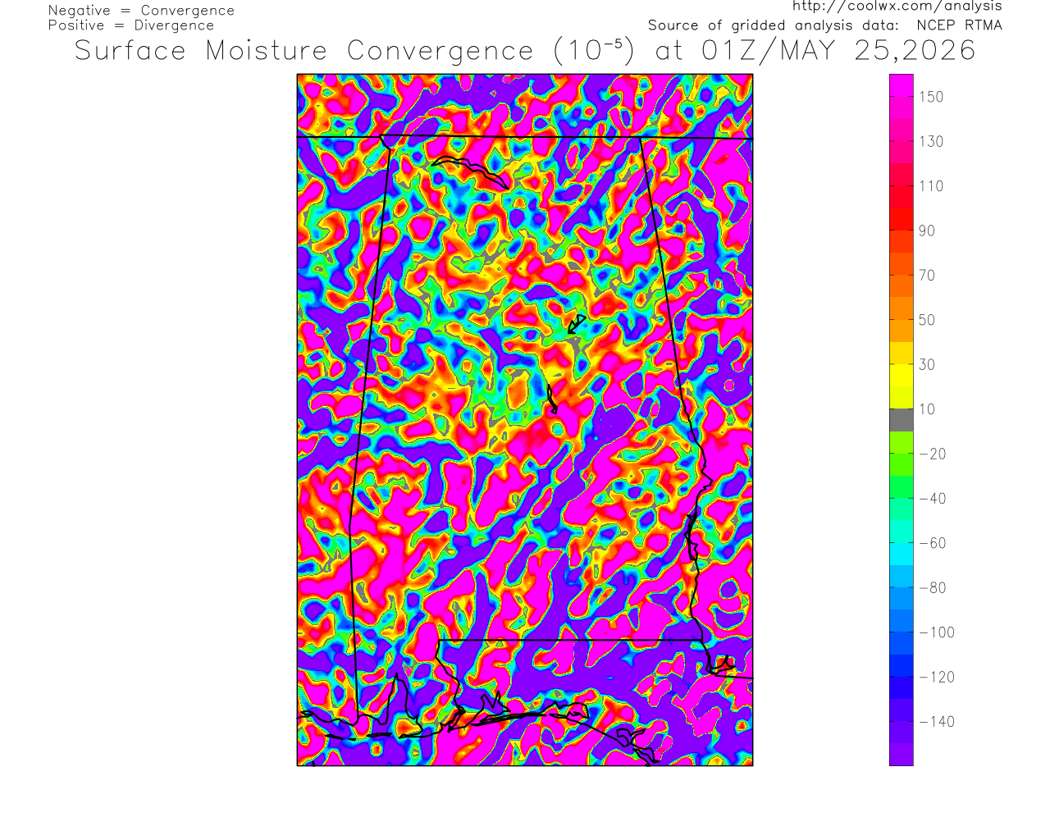Click the Negative = Convergence legend text
The width and height of the screenshot is (1050, 840).
[x=141, y=11]
